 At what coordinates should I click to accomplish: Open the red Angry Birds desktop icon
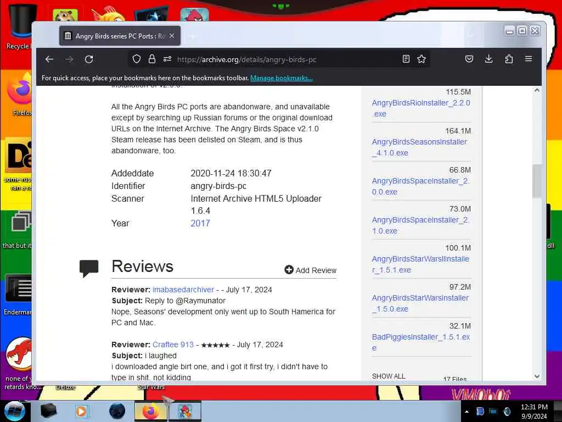[x=194, y=15]
